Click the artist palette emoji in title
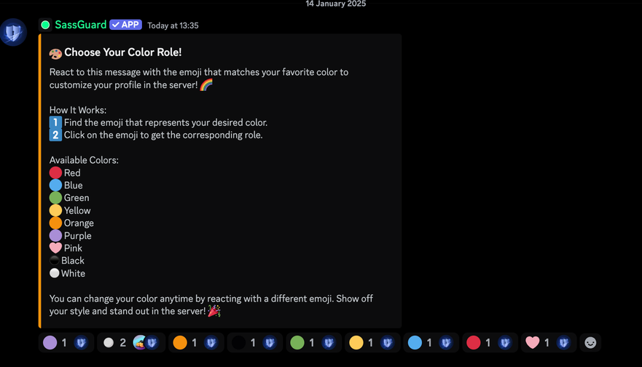Image resolution: width=642 pixels, height=367 pixels. [55, 53]
